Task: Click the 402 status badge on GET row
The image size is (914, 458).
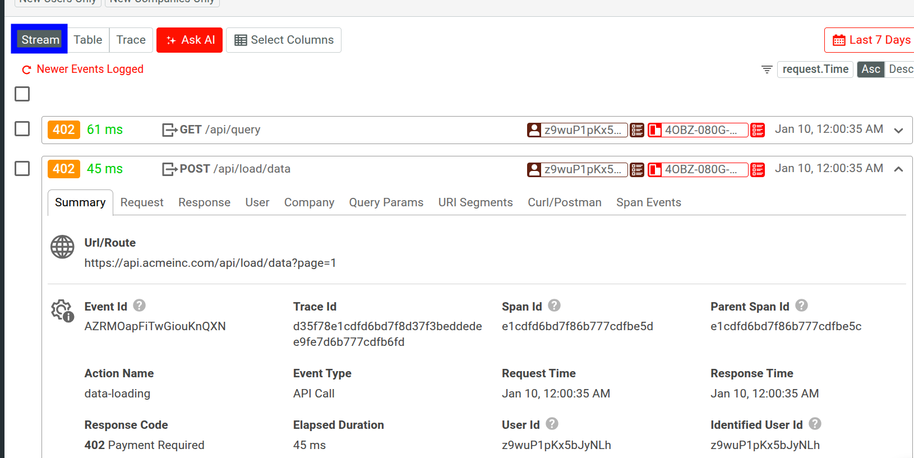Action: 64,129
